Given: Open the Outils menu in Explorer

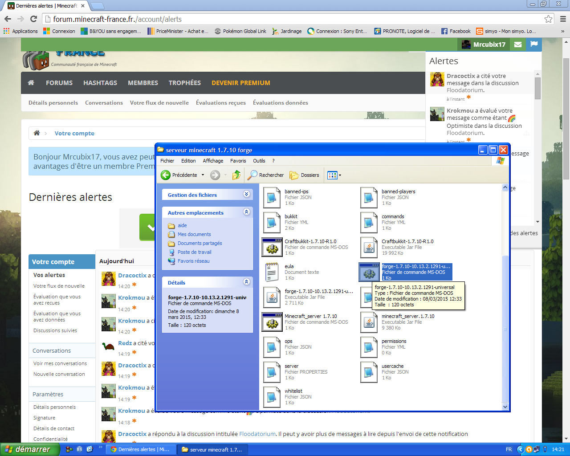Looking at the screenshot, I should (x=259, y=161).
